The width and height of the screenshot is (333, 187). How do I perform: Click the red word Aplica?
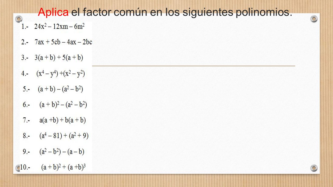[53, 12]
